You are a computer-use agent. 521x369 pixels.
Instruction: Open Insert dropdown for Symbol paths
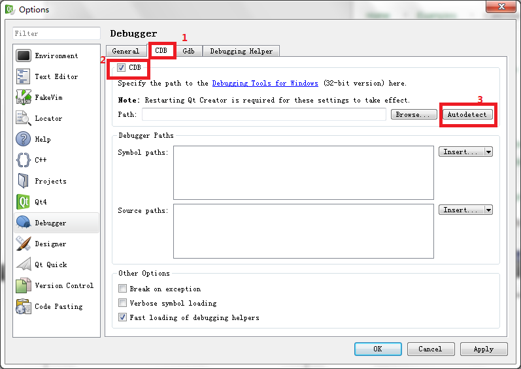[488, 152]
